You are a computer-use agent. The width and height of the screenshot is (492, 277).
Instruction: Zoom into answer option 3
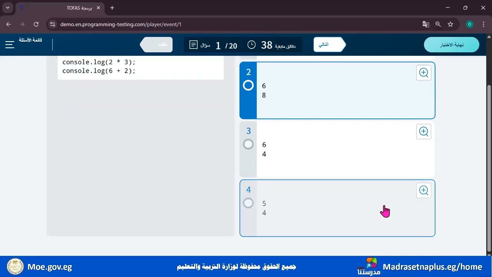click(x=424, y=132)
